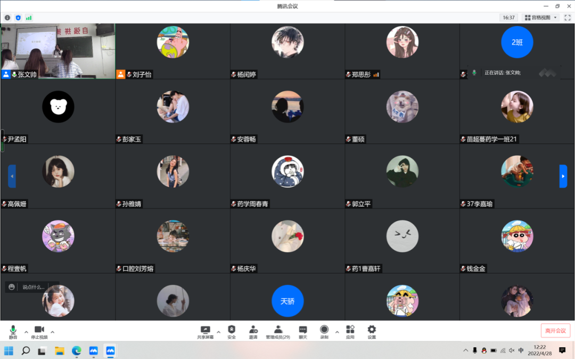
Task: Open Microsoft Edge from the taskbar
Action: [77, 350]
